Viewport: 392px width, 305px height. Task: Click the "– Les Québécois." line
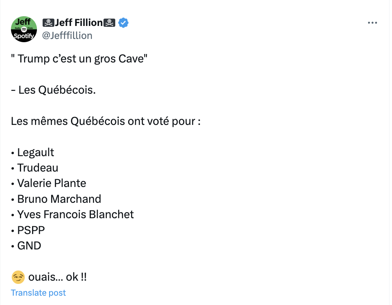pyautogui.click(x=54, y=90)
